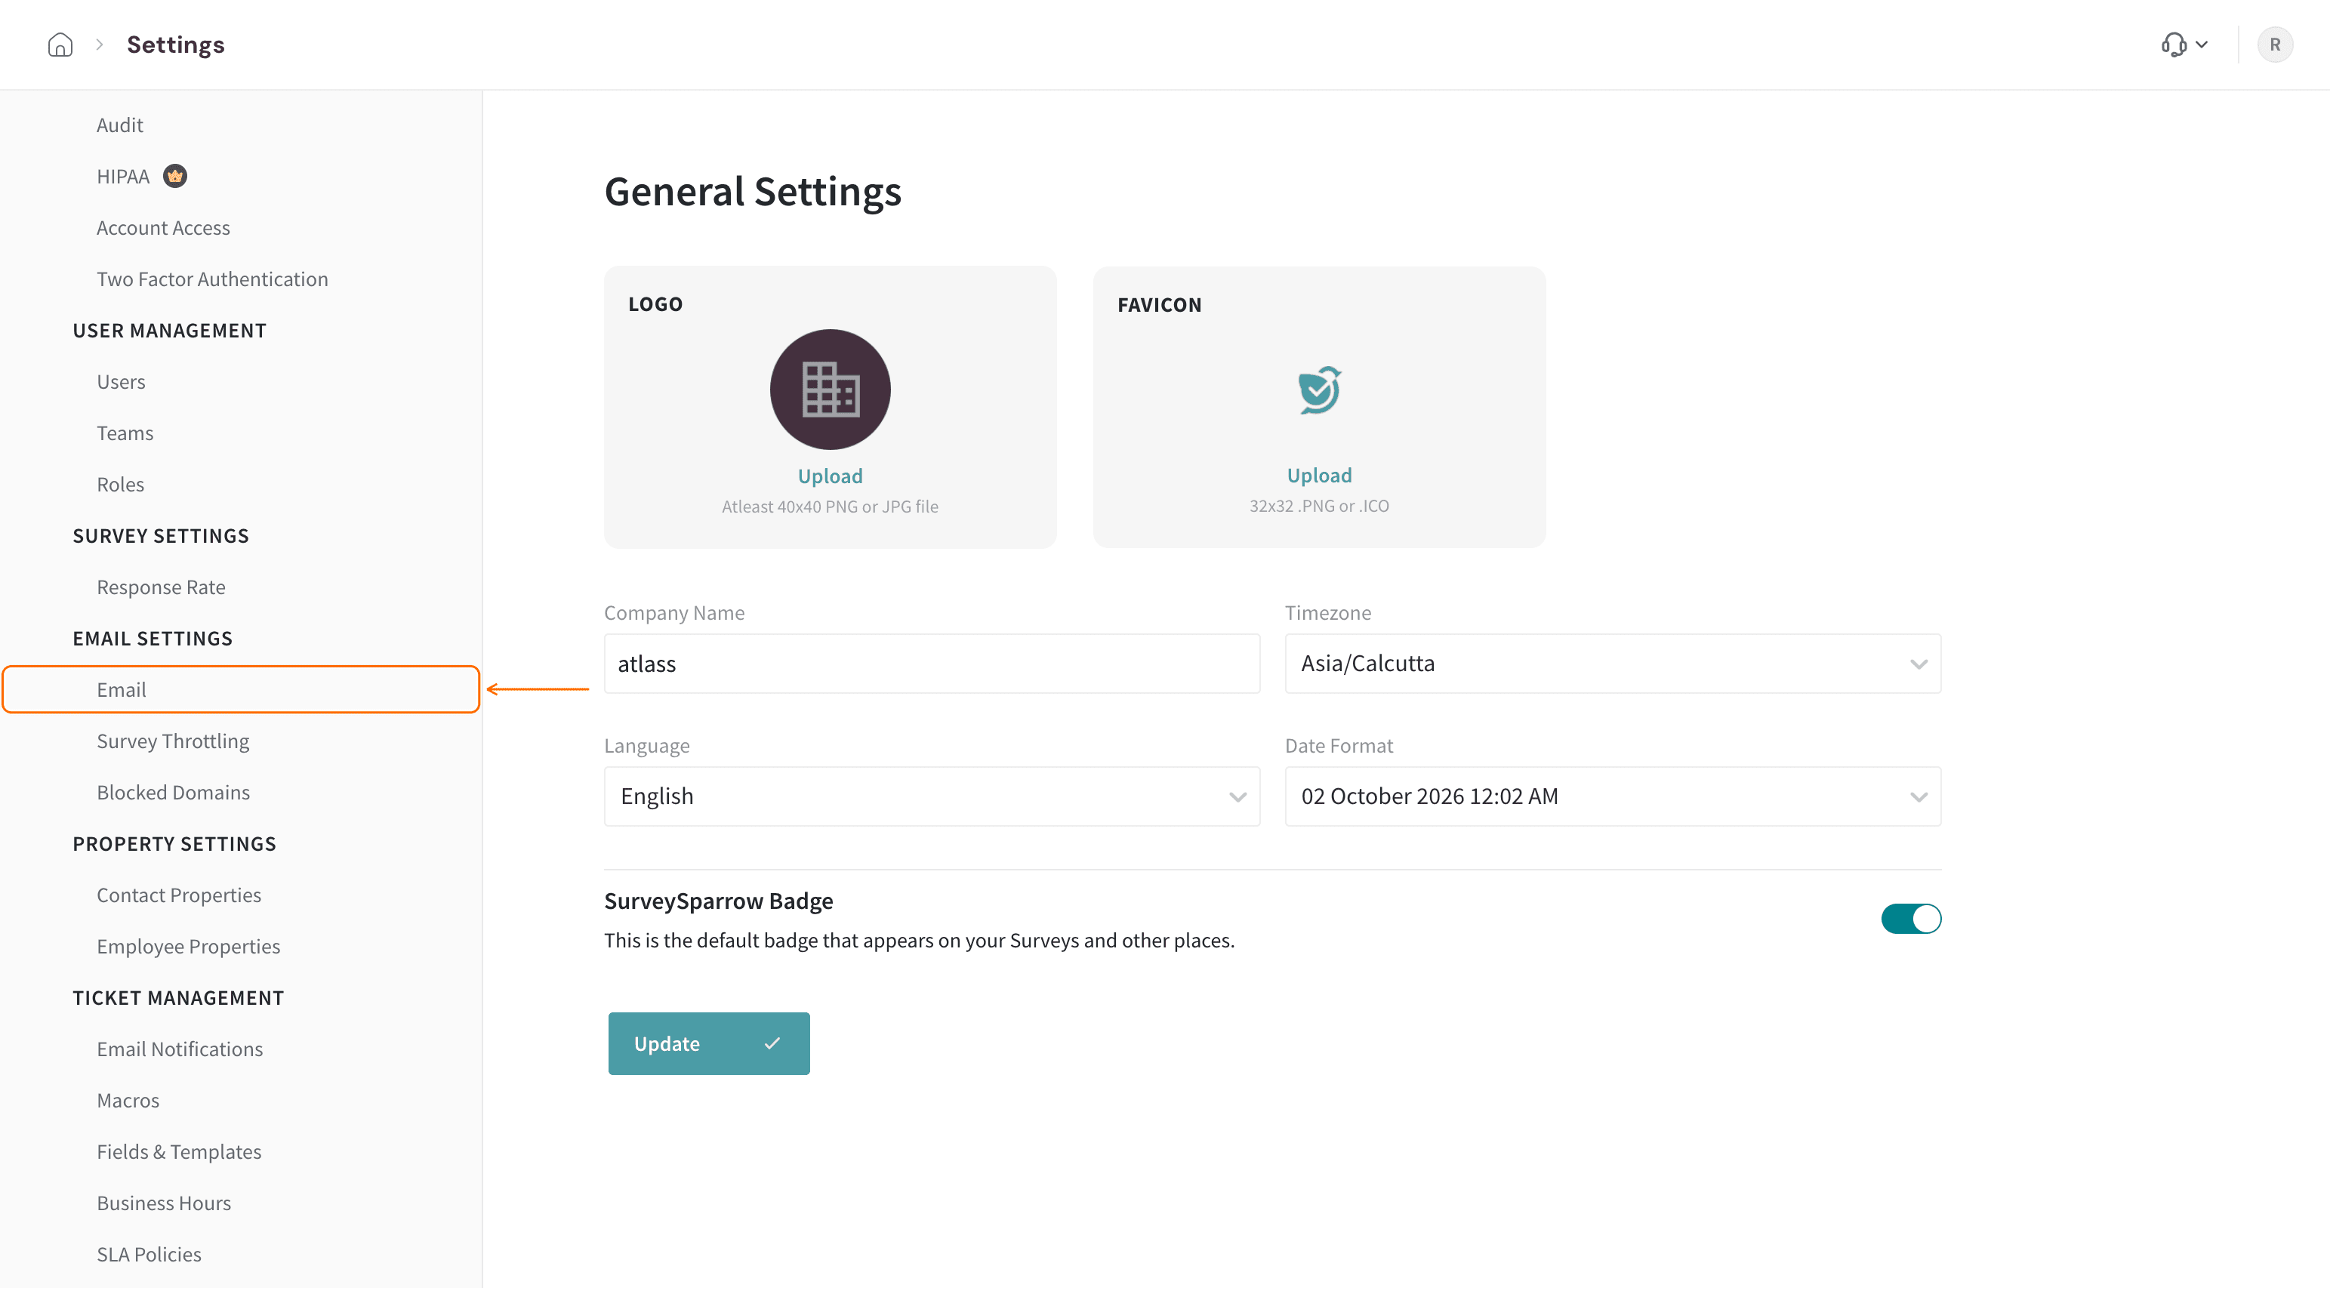Expand the Timezone Asia/Calcutta dropdown

coord(1613,663)
